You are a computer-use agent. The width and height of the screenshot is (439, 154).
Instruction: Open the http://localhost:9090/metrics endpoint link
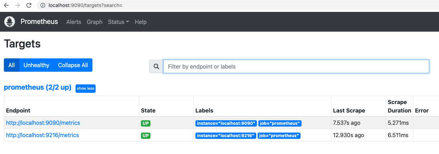[x=43, y=123]
